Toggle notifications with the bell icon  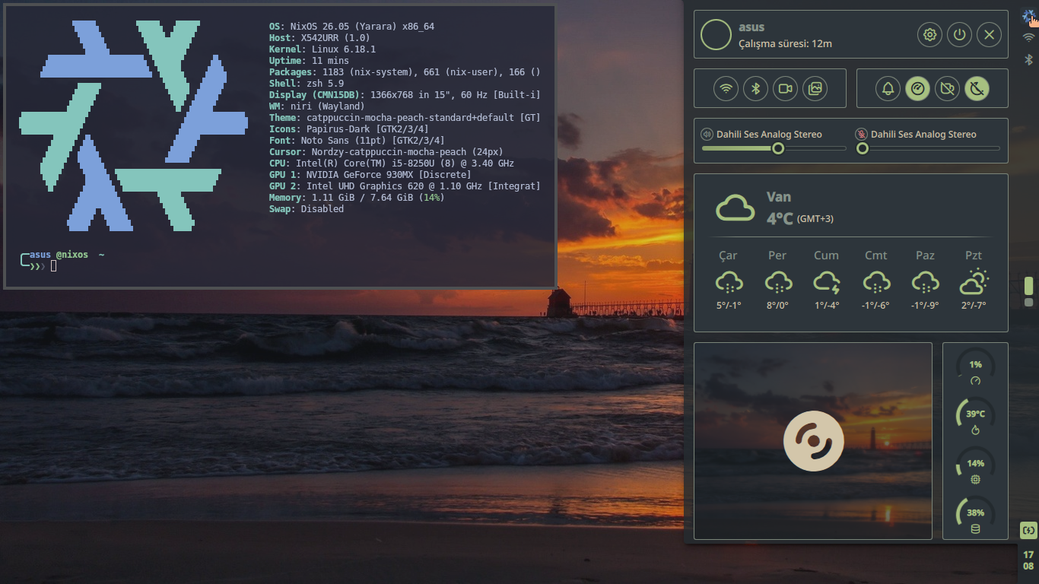888,89
